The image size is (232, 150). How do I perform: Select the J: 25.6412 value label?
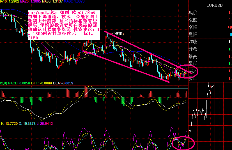click(x=45, y=124)
